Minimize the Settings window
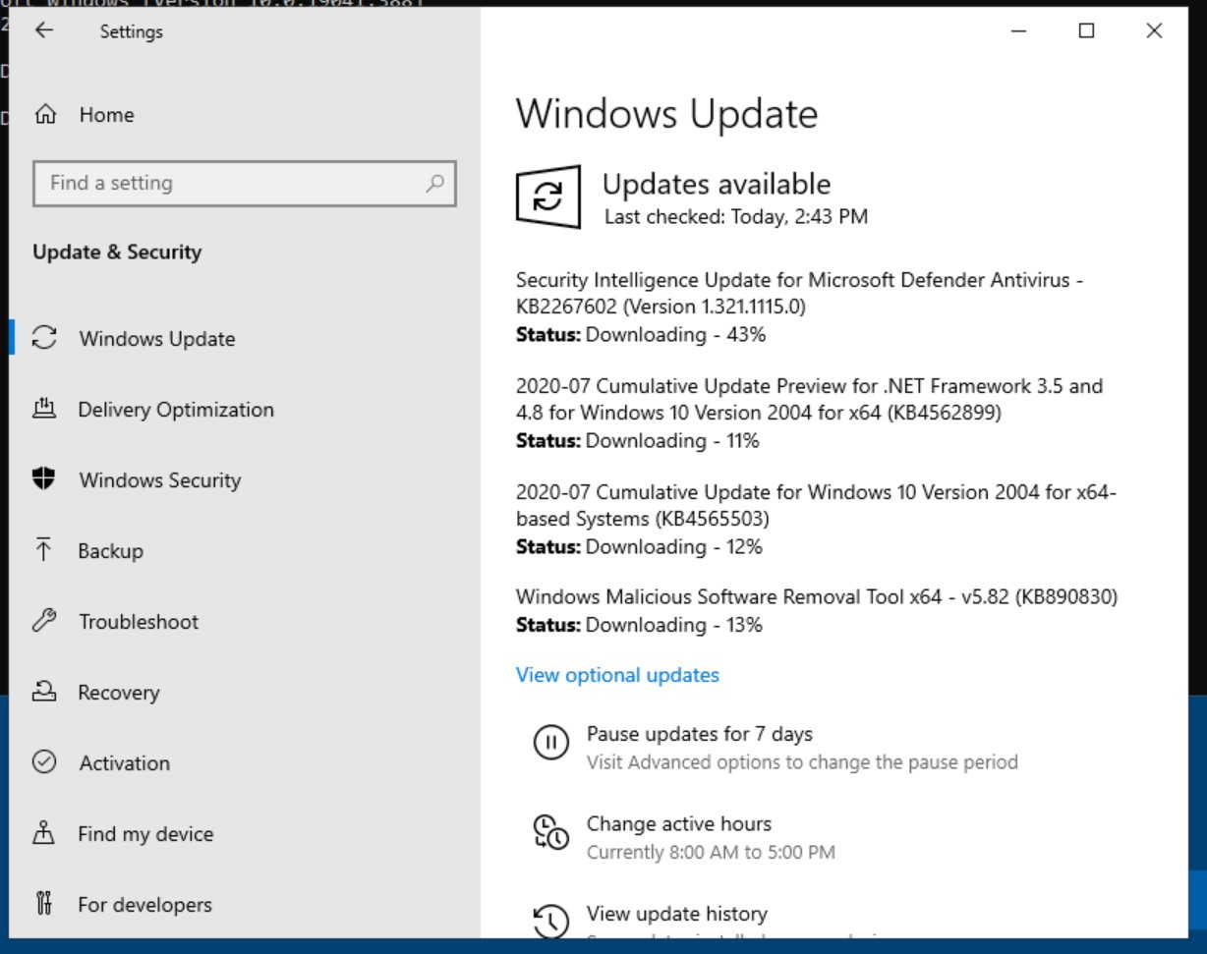 pos(1018,30)
